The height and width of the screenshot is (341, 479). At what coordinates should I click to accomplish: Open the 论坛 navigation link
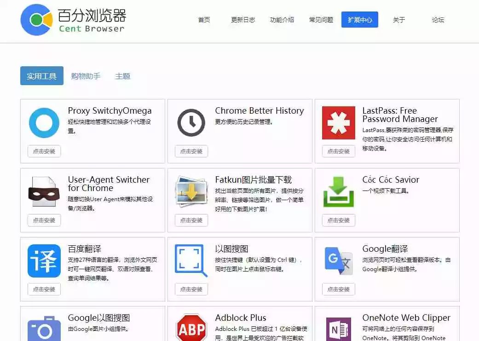(438, 20)
